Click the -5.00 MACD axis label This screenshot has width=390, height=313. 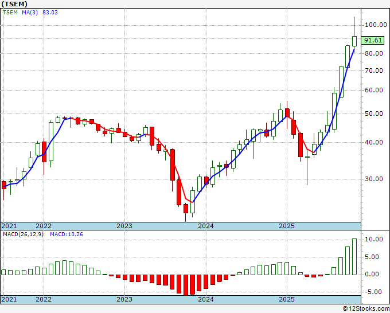pos(374,292)
